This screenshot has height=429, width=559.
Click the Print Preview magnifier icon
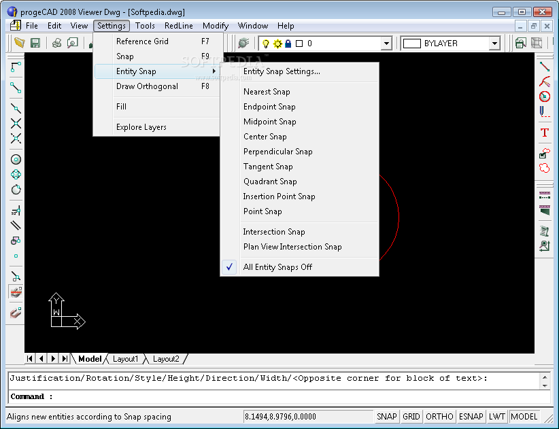[72, 43]
